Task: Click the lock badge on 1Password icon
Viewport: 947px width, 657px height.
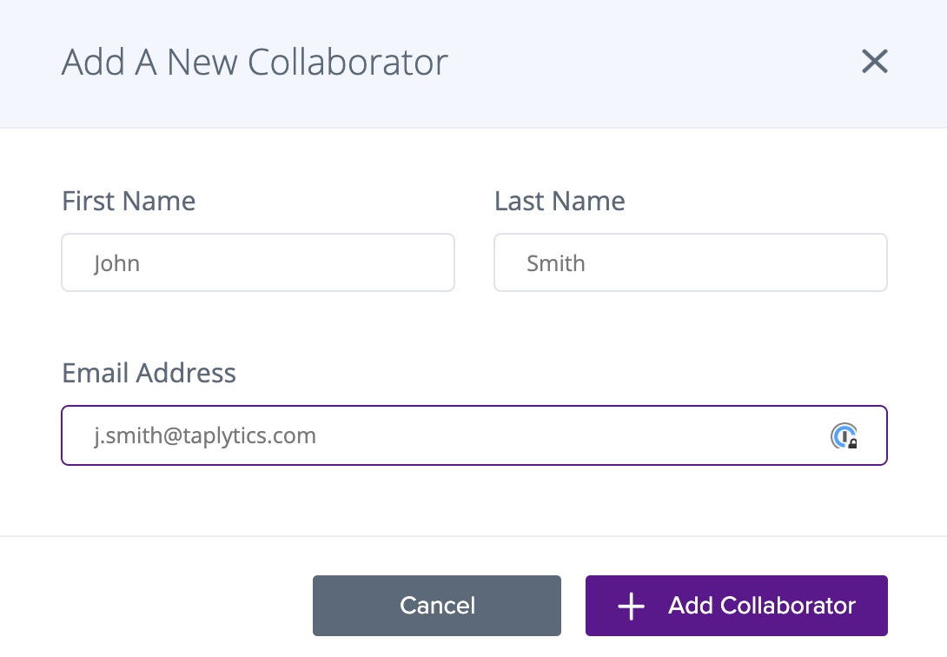Action: coord(852,443)
